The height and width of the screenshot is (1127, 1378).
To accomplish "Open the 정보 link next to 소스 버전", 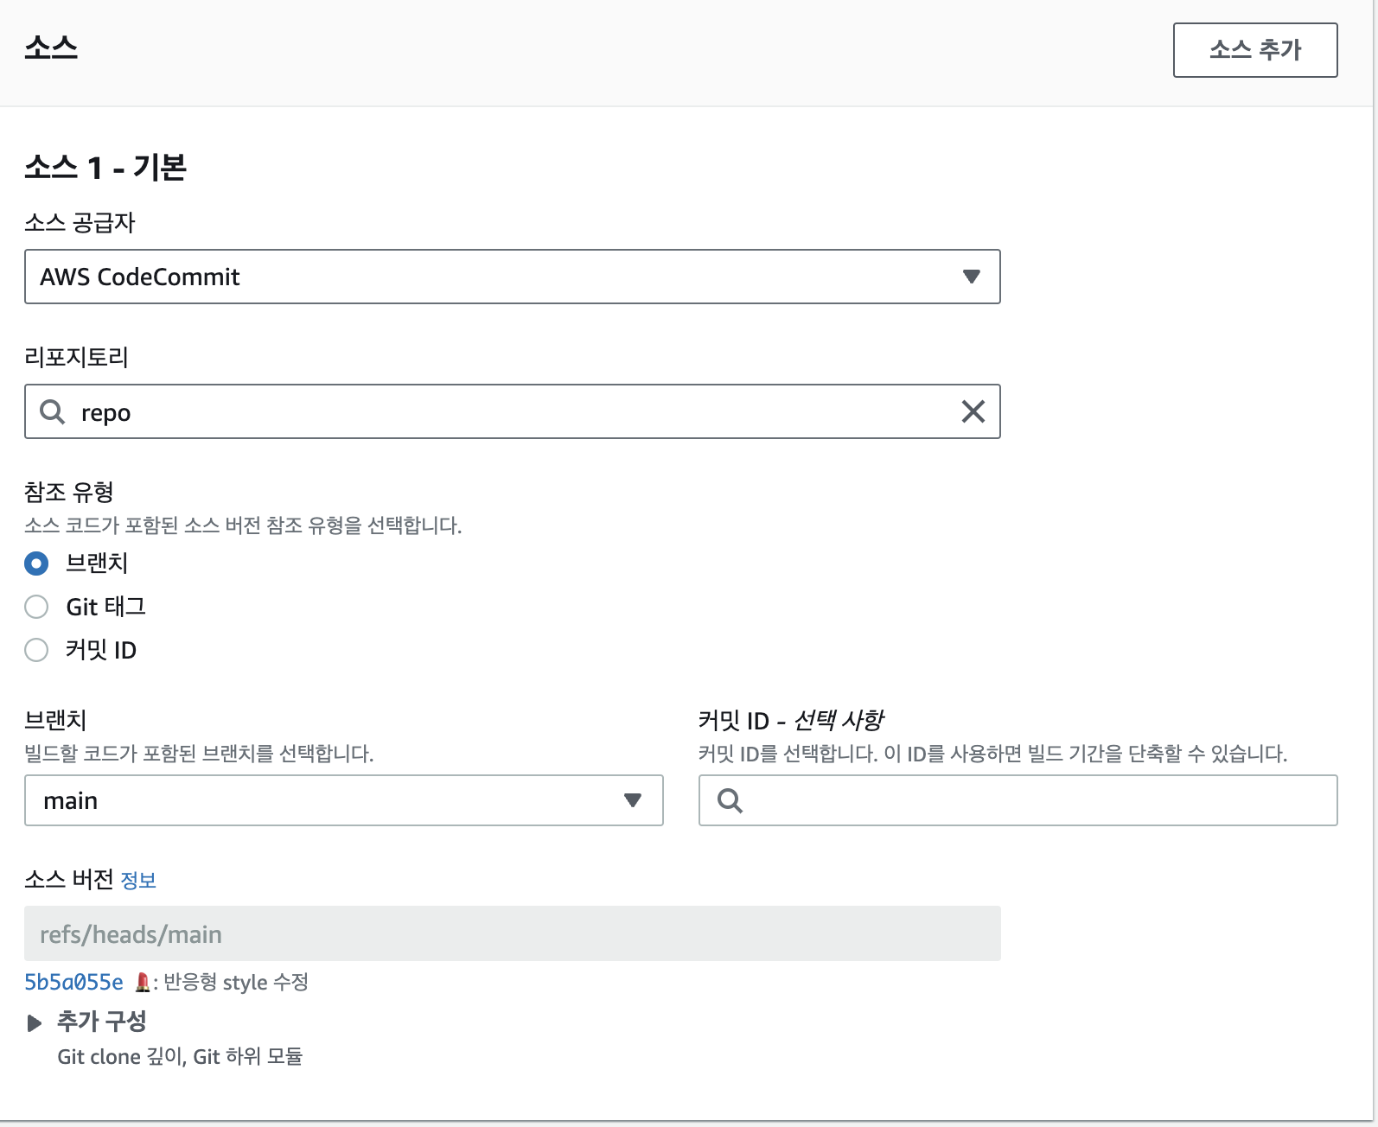I will [138, 881].
